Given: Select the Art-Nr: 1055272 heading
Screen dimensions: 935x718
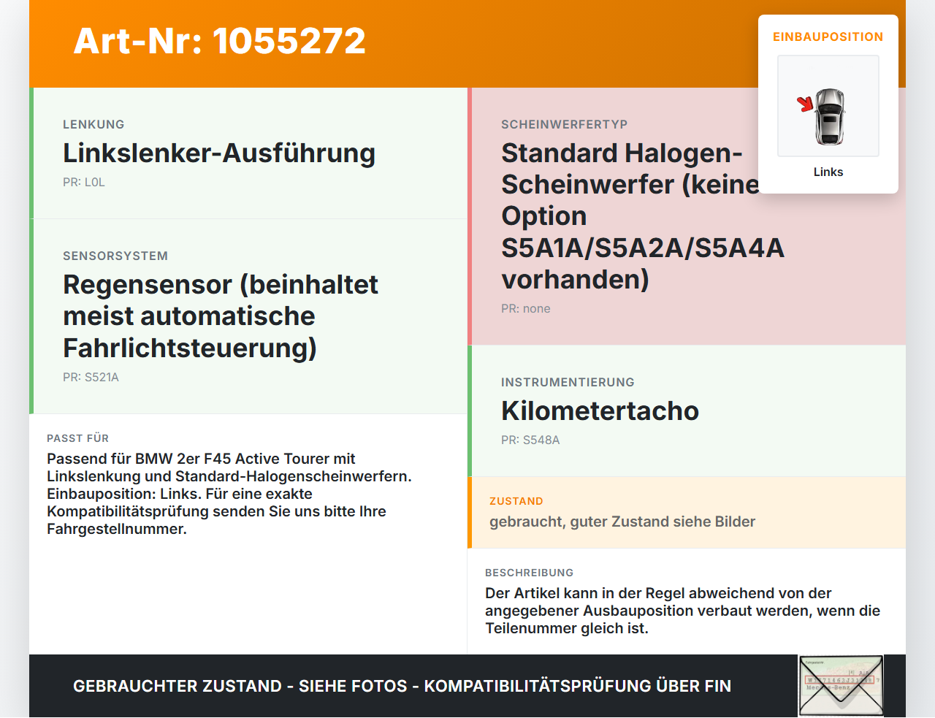Looking at the screenshot, I should pyautogui.click(x=220, y=41).
